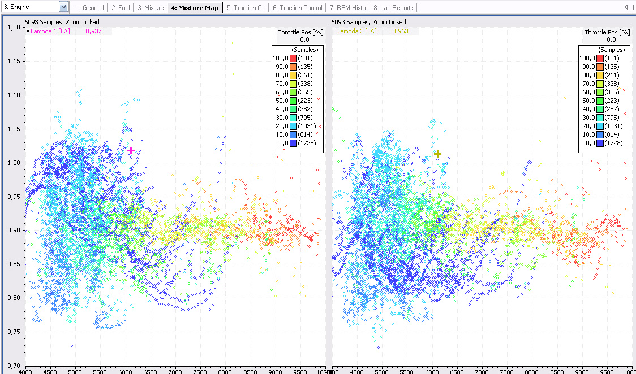
Task: Click Throttle Pos [%] header in Lambda 2 plot
Action: pos(607,33)
